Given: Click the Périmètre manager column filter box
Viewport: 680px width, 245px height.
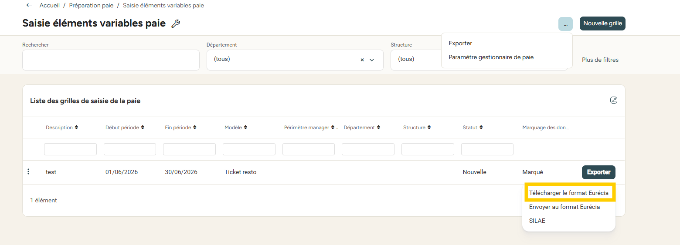Looking at the screenshot, I should pos(309,149).
